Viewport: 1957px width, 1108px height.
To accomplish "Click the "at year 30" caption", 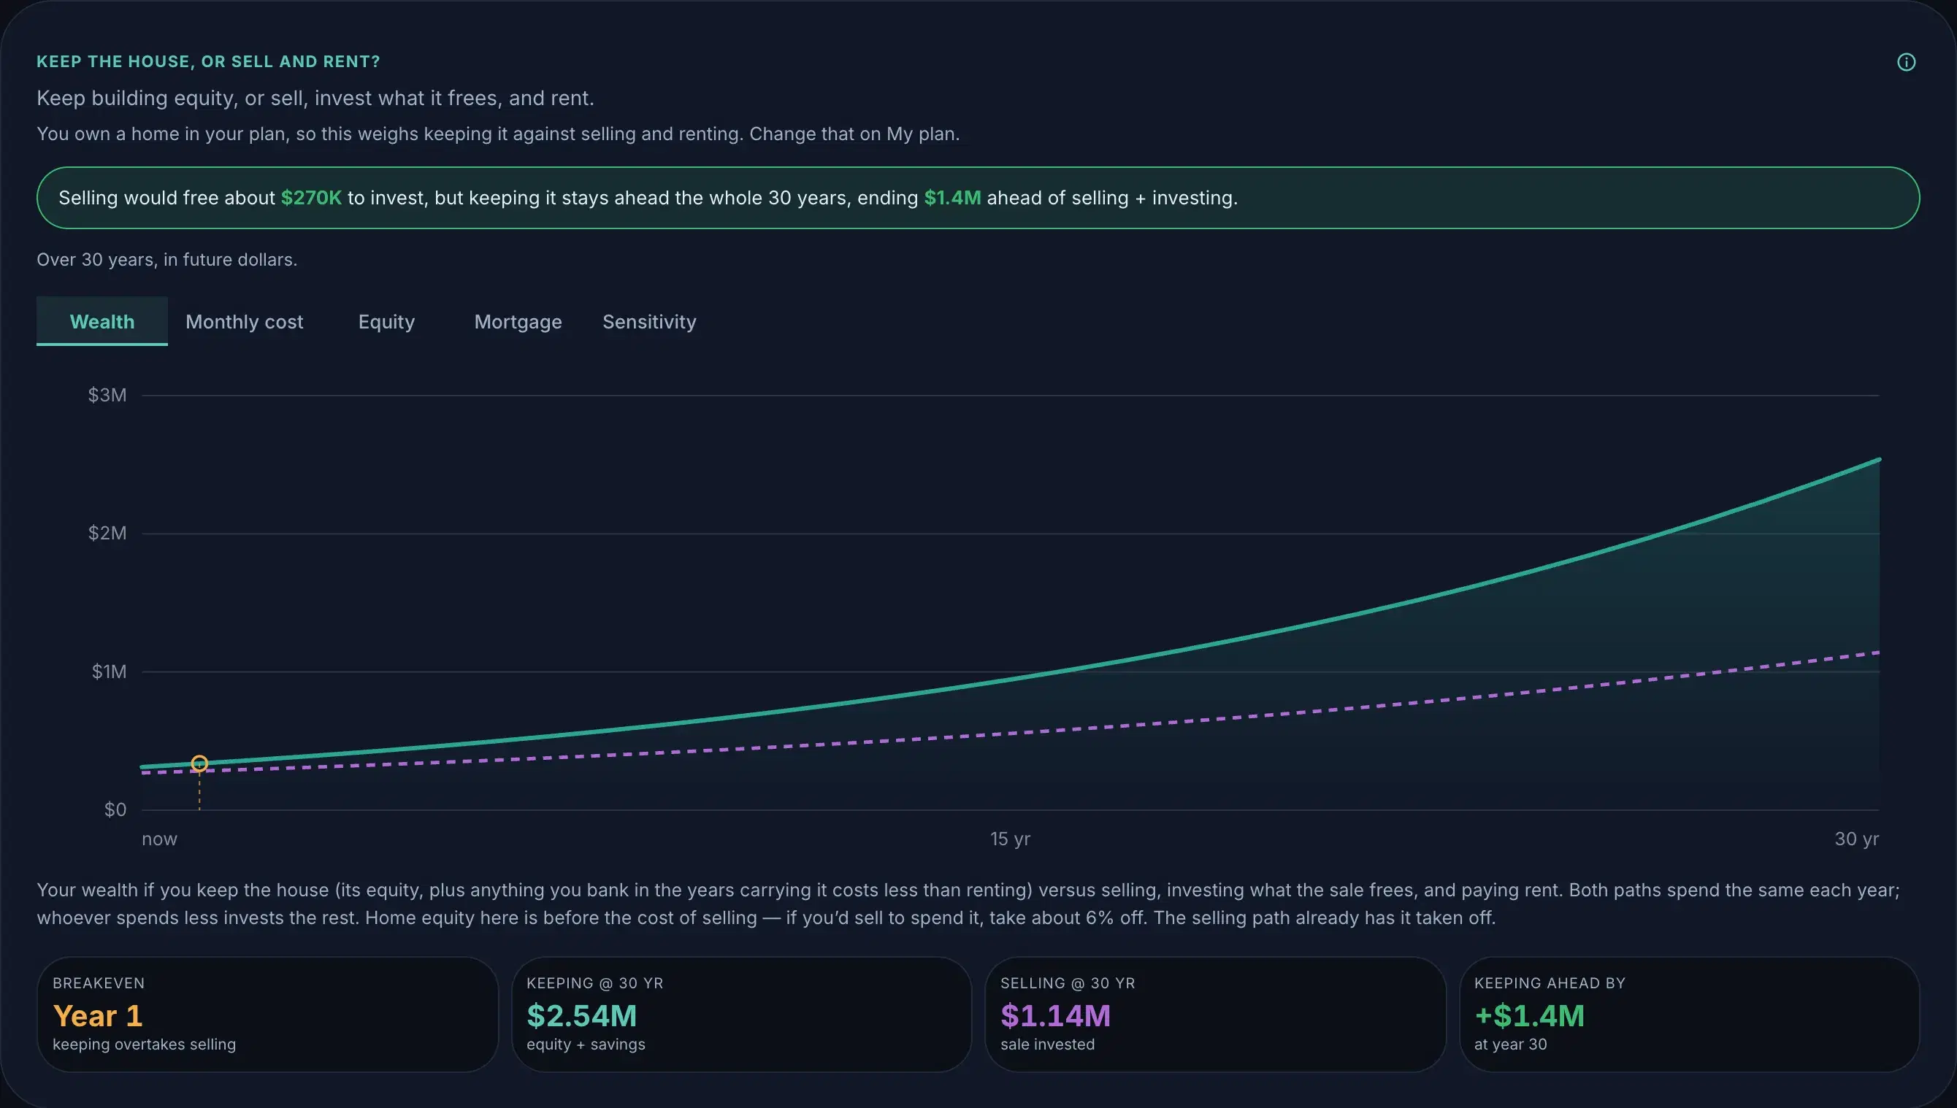I will coord(1510,1044).
